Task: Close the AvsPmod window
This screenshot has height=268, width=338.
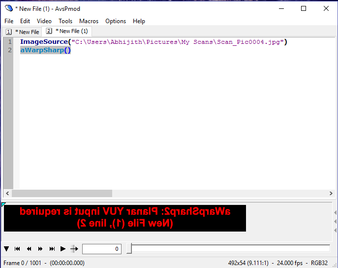Action: 326,9
